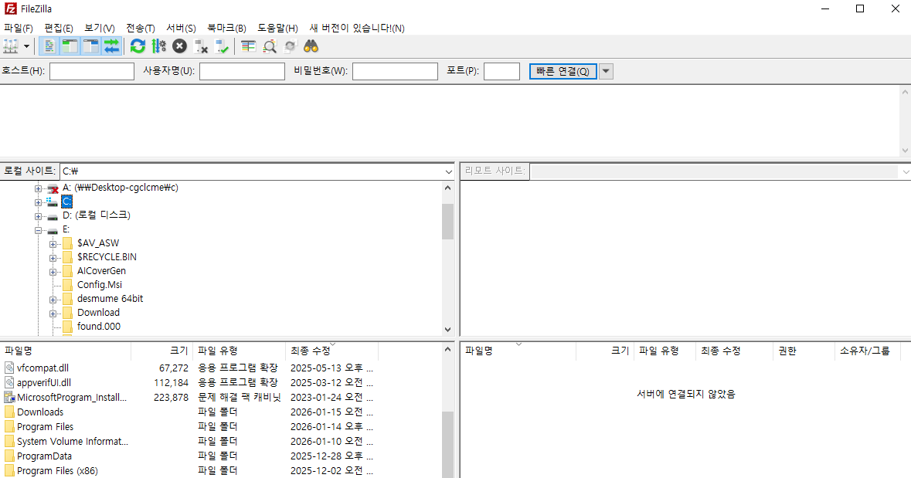
Task: Open the Site Manager icon
Action: tap(11, 46)
